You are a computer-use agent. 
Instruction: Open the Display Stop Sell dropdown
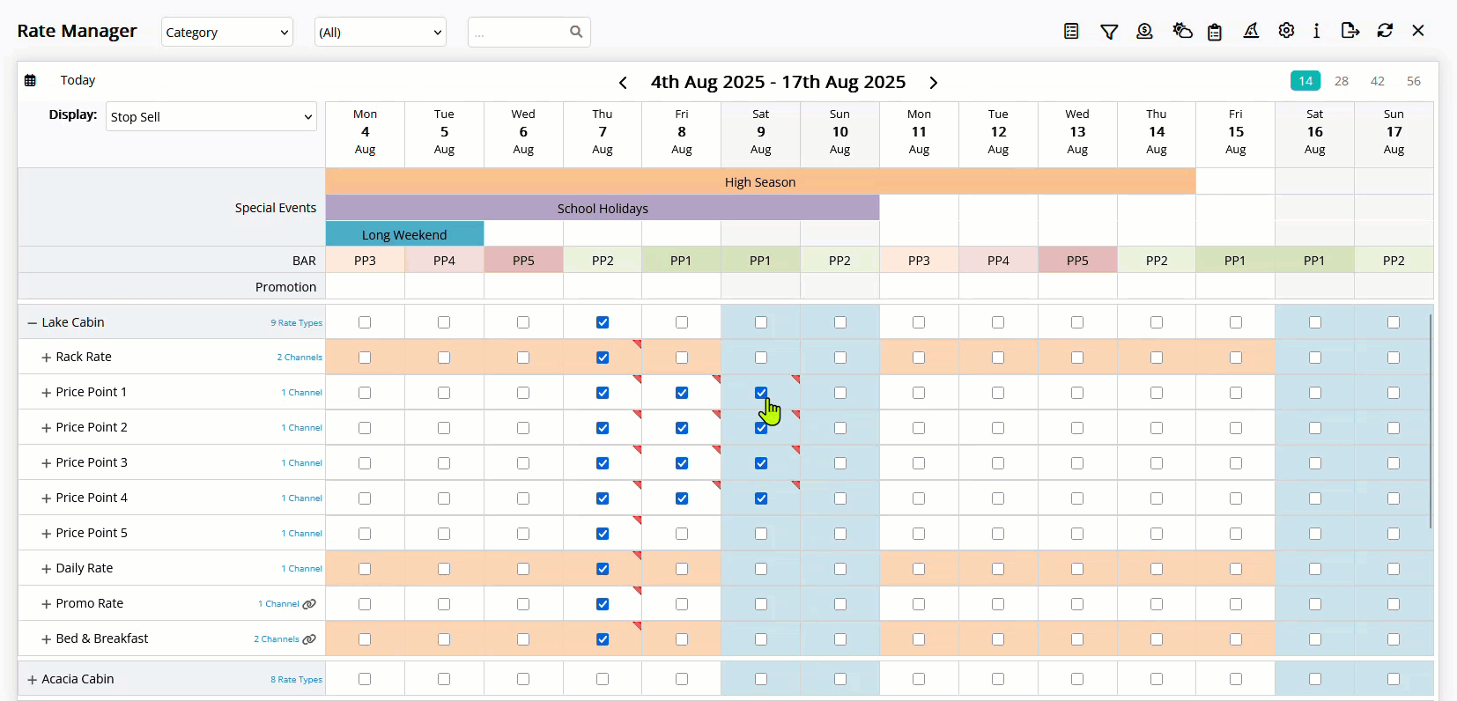tap(211, 116)
